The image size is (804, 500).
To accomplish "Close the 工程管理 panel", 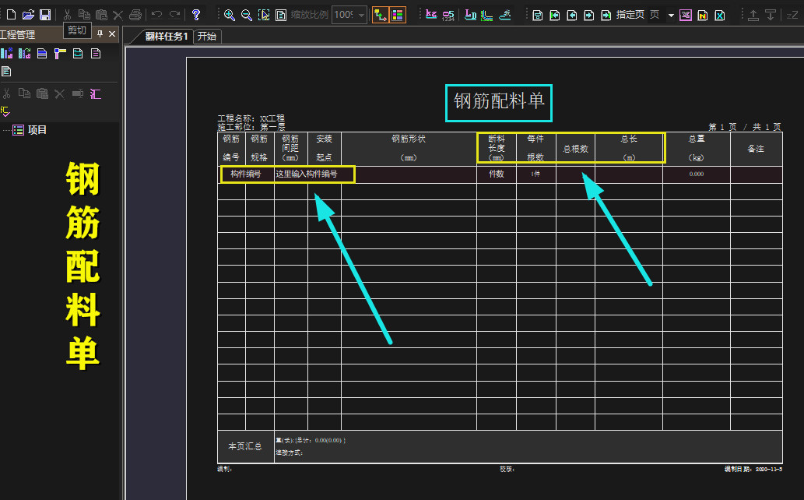I will coord(112,34).
